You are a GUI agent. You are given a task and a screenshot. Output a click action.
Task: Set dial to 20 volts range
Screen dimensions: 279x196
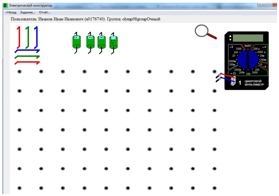[234, 56]
